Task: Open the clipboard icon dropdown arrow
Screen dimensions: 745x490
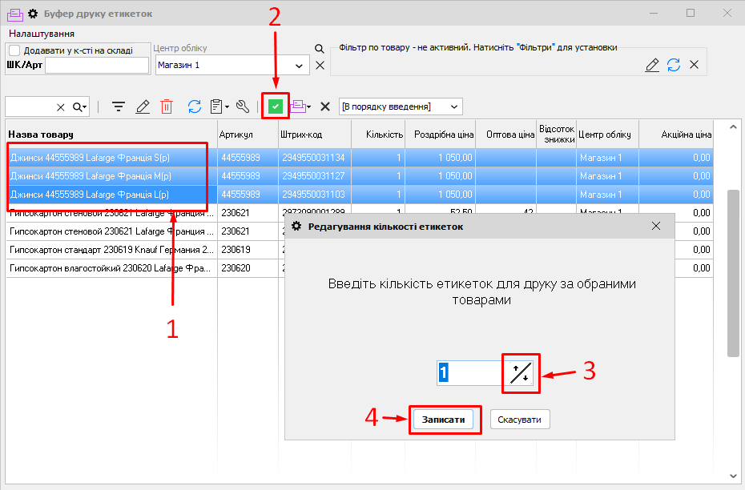Action: [x=228, y=106]
